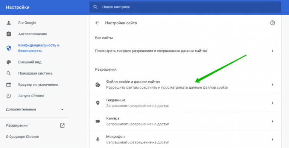Go back with the arrow next to Настройки сайта

click(x=97, y=23)
